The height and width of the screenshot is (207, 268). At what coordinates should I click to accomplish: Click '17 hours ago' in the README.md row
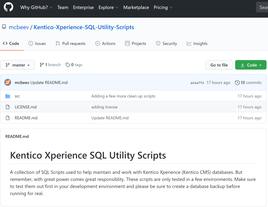[x=249, y=118]
